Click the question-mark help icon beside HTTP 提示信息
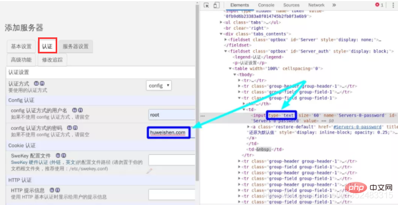This screenshot has height=205, width=398. pyautogui.click(x=51, y=190)
